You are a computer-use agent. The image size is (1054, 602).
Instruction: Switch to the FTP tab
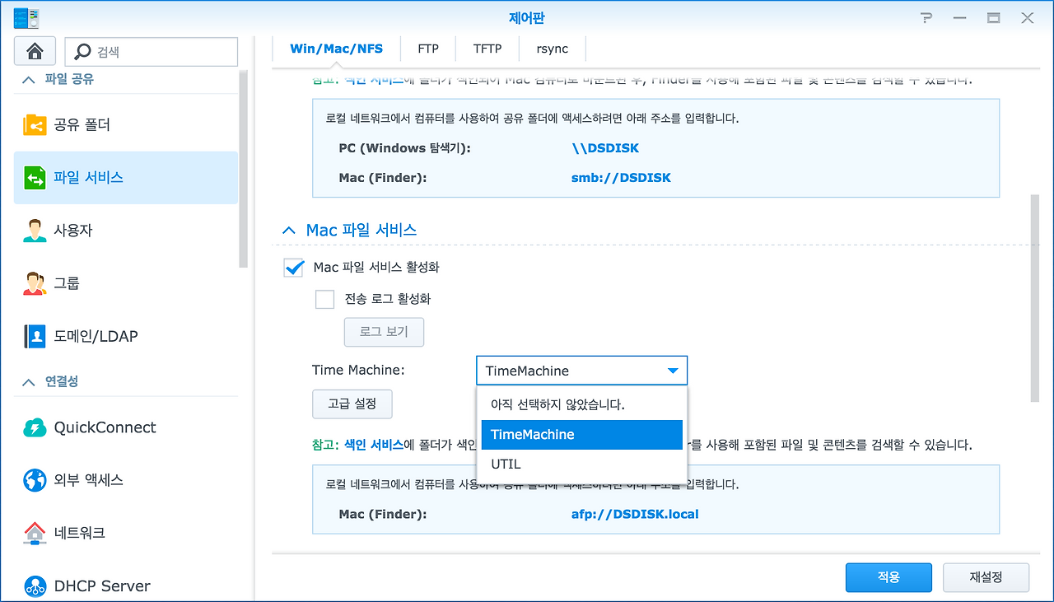427,49
